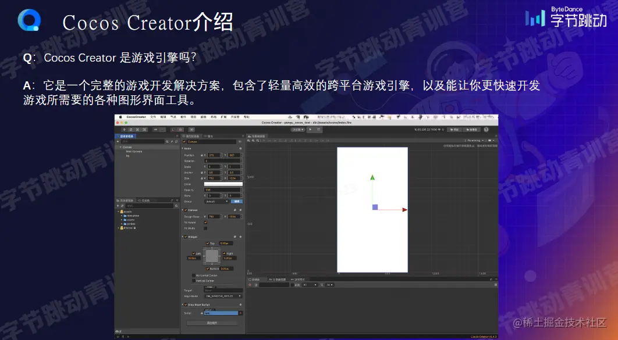The height and width of the screenshot is (340, 618).
Task: Expand the resources folder
Action: [122, 216]
